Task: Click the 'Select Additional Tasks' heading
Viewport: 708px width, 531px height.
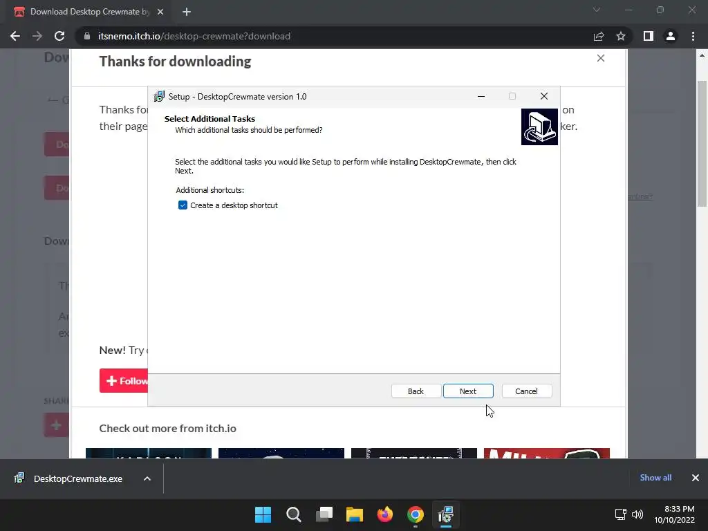Action: coord(209,119)
